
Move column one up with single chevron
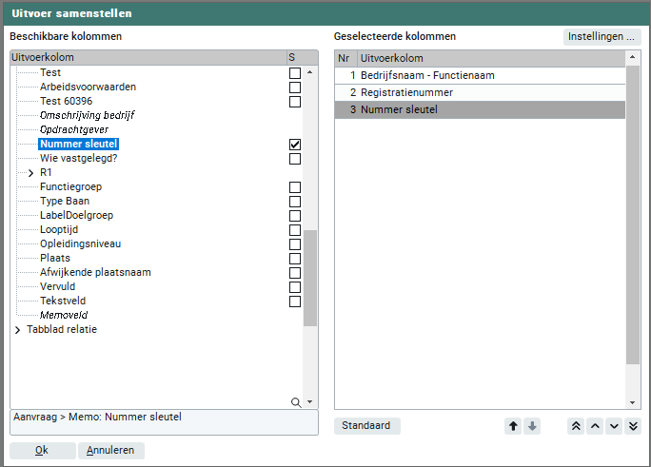click(594, 426)
